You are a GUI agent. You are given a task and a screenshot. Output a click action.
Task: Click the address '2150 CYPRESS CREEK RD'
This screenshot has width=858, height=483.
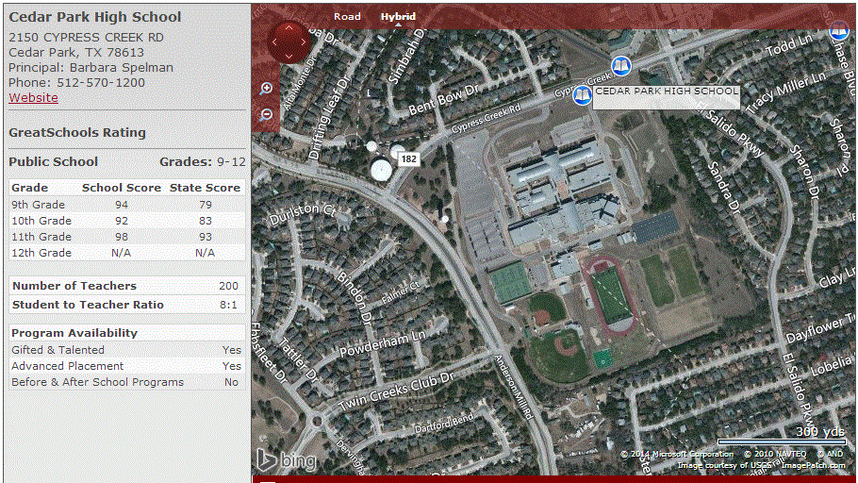86,37
